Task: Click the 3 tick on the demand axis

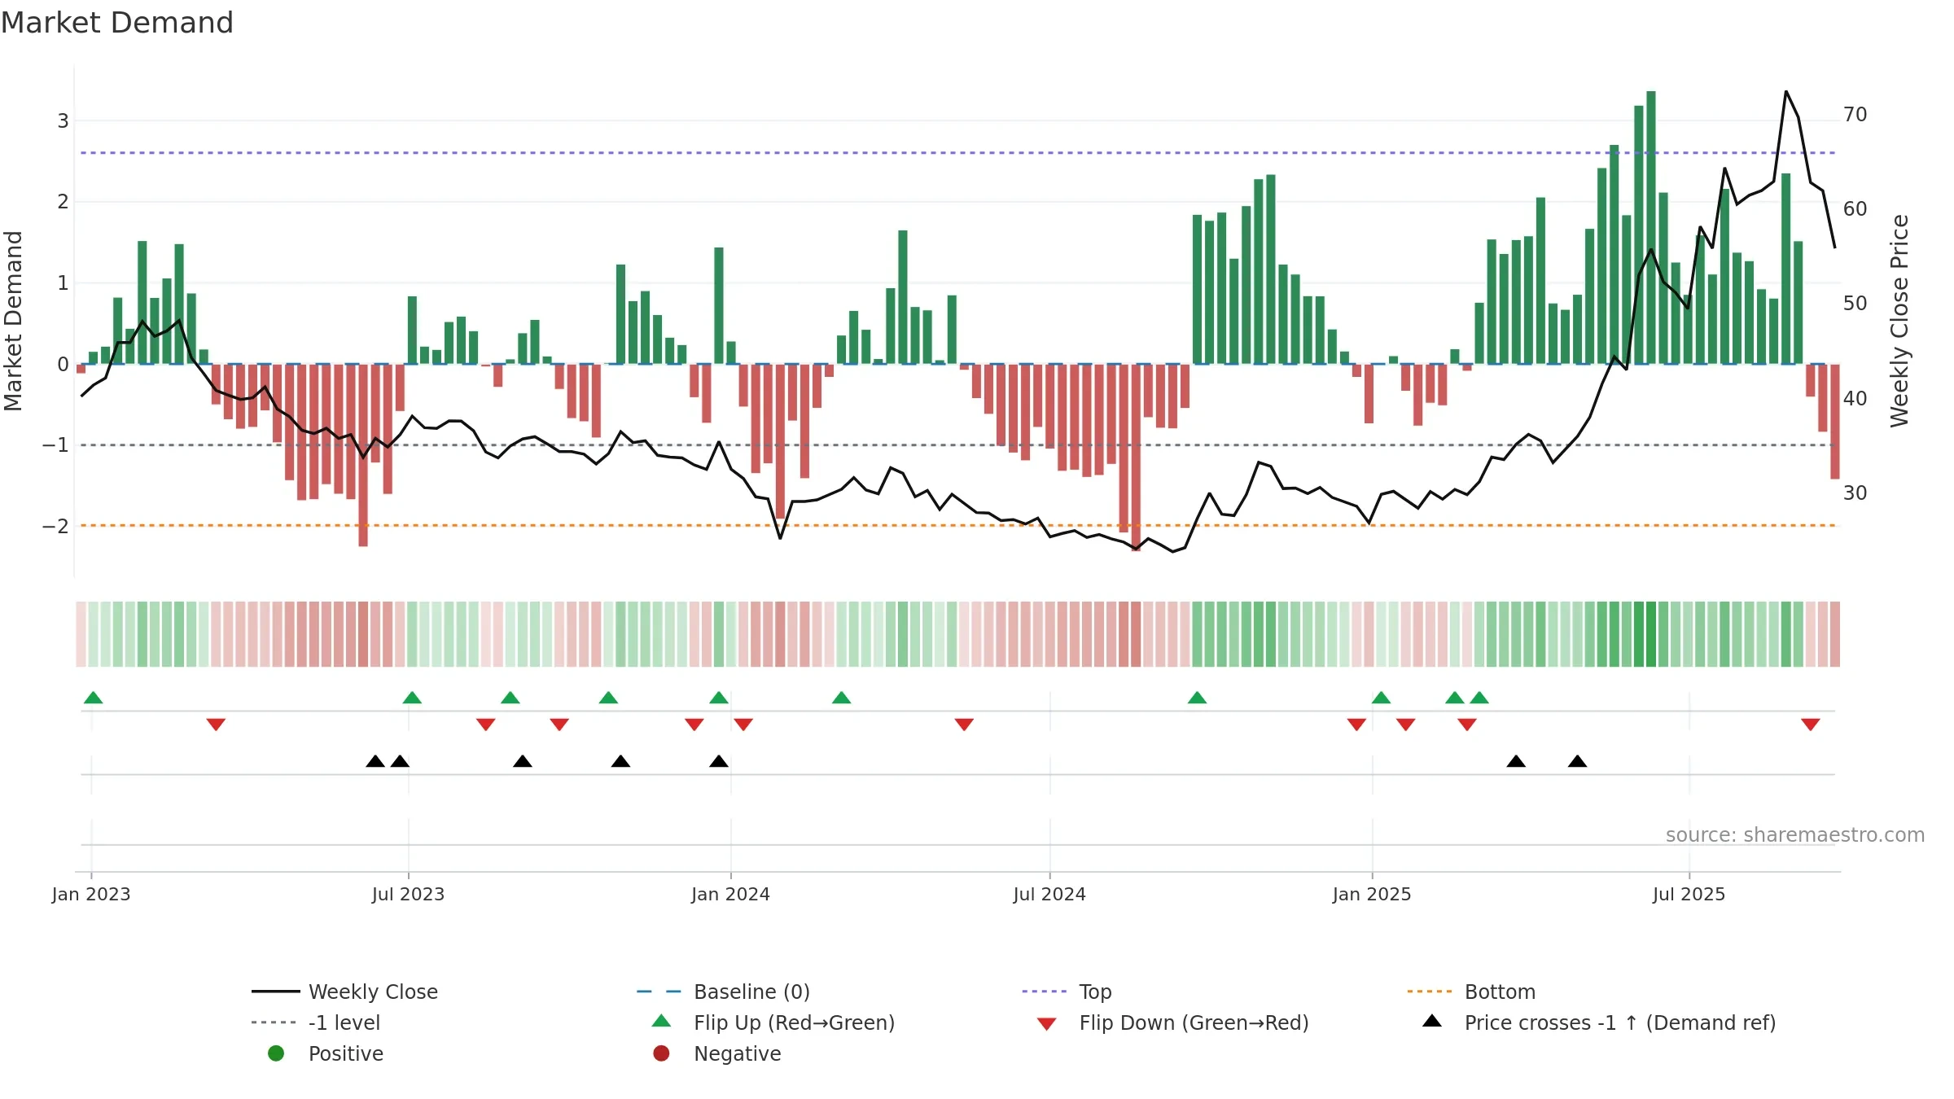Action: (x=63, y=120)
